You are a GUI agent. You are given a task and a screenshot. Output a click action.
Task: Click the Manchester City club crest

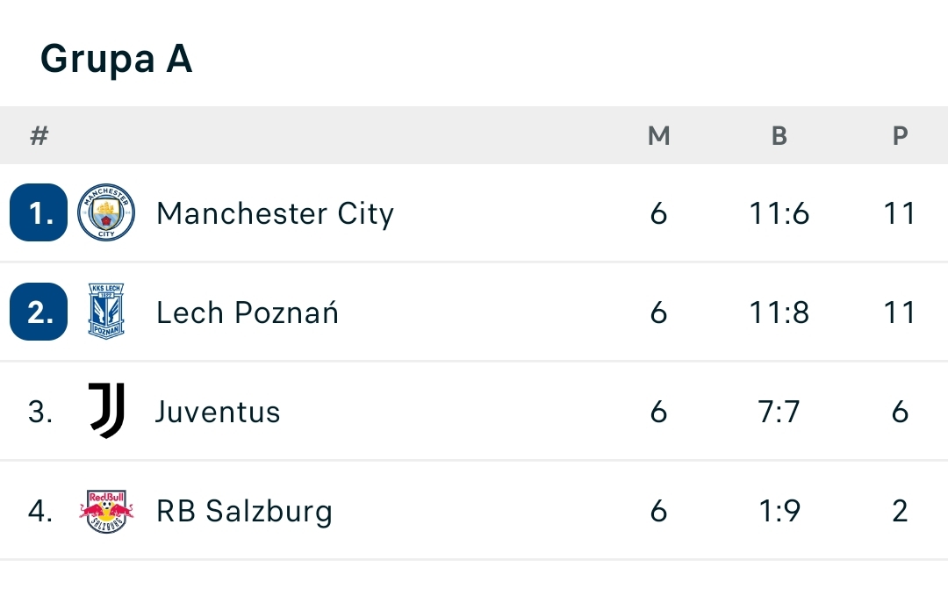coord(106,213)
